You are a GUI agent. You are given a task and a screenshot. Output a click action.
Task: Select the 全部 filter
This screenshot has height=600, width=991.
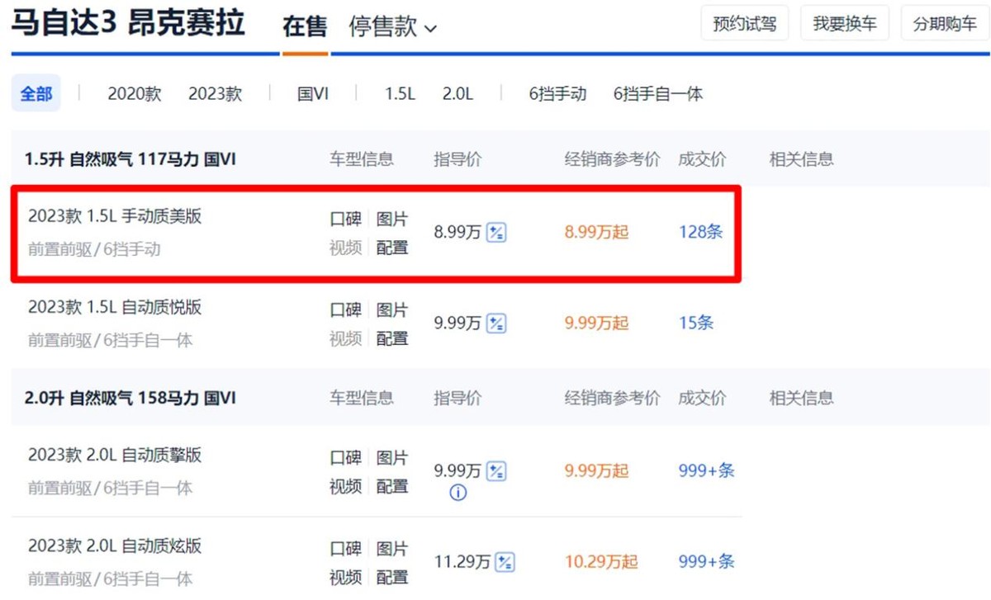tap(36, 94)
